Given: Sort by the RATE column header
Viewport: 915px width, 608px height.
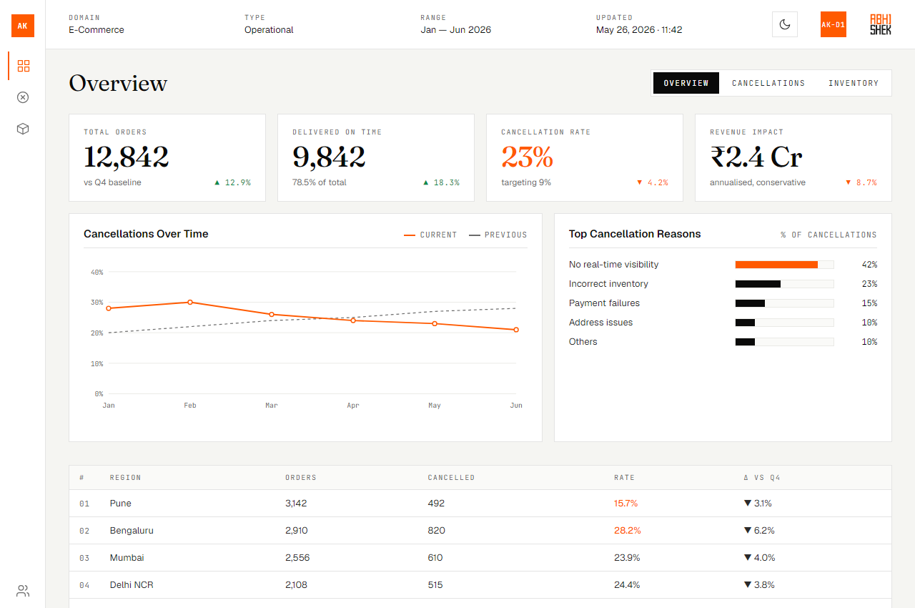Looking at the screenshot, I should [624, 477].
